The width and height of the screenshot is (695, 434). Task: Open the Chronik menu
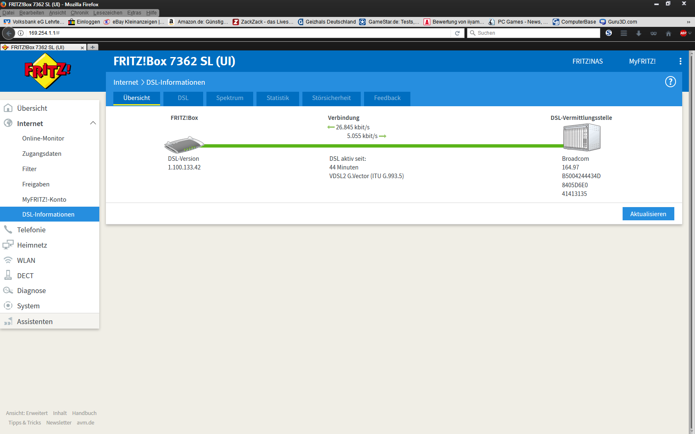coord(79,13)
